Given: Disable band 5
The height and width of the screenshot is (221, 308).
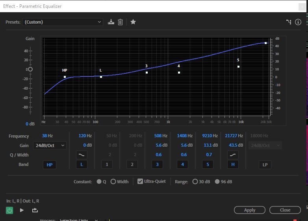Looking at the screenshot, I should [x=208, y=164].
